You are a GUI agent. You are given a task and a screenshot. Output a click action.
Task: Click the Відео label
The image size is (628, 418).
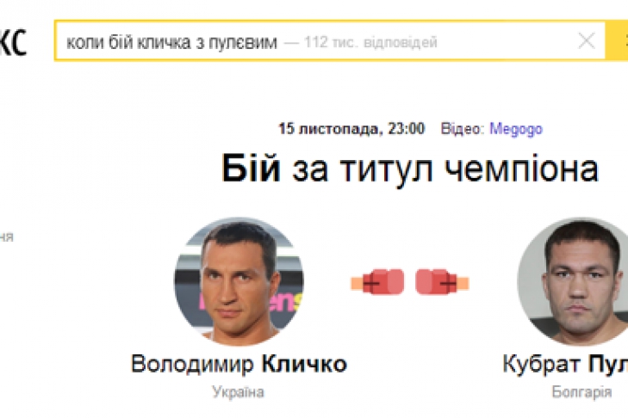click(461, 129)
